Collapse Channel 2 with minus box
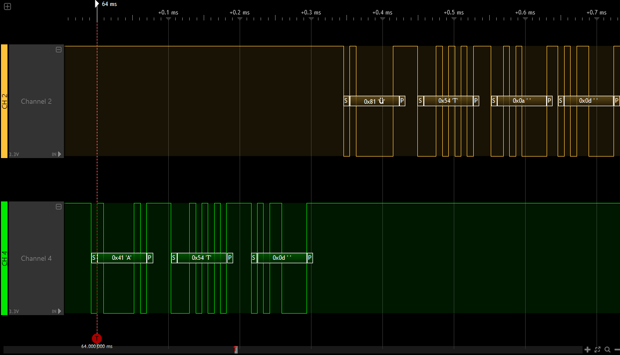The height and width of the screenshot is (355, 620). pos(58,49)
